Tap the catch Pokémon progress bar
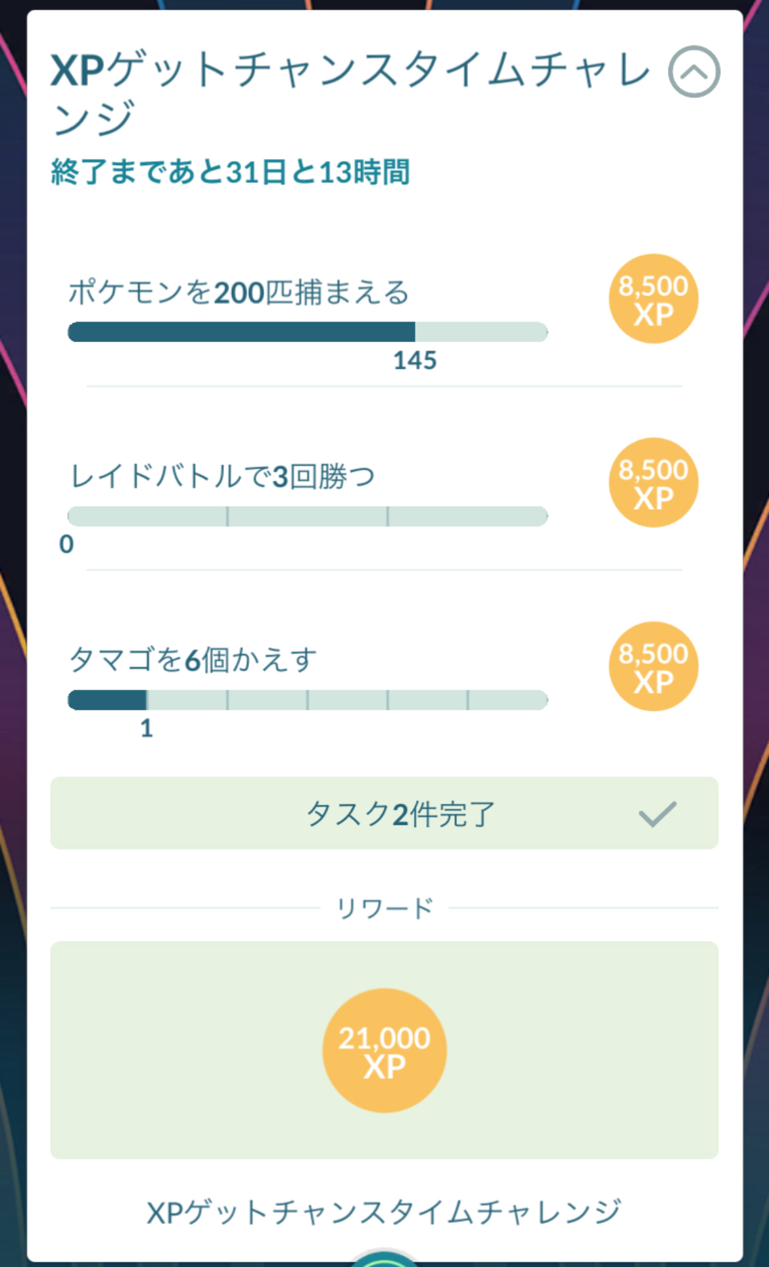769x1267 pixels. (308, 332)
